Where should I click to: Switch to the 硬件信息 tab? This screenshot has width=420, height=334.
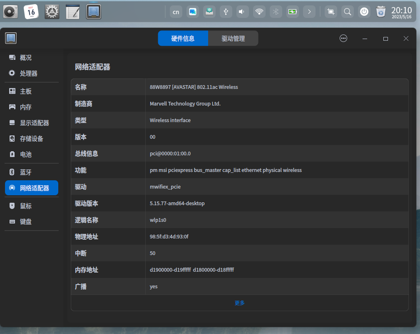point(183,38)
